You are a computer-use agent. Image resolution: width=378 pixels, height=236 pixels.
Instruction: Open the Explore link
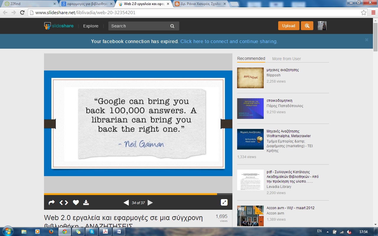tap(91, 26)
